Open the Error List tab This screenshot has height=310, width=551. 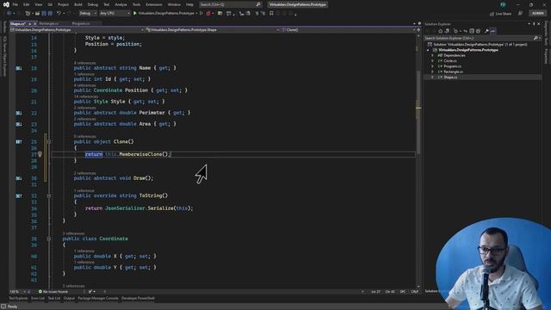[38, 299]
